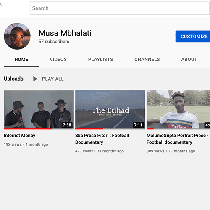Viewport: 210px width, 210px height.
Task: Click in the Search input field
Action: (x=120, y=8)
